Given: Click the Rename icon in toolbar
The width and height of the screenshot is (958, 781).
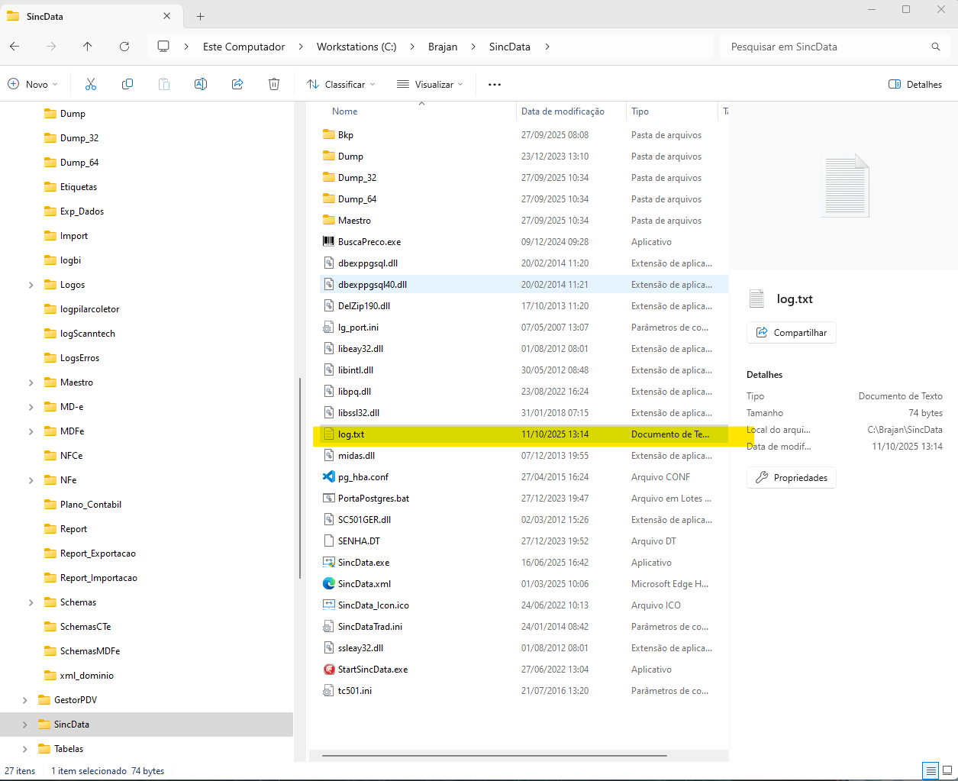Looking at the screenshot, I should 201,84.
